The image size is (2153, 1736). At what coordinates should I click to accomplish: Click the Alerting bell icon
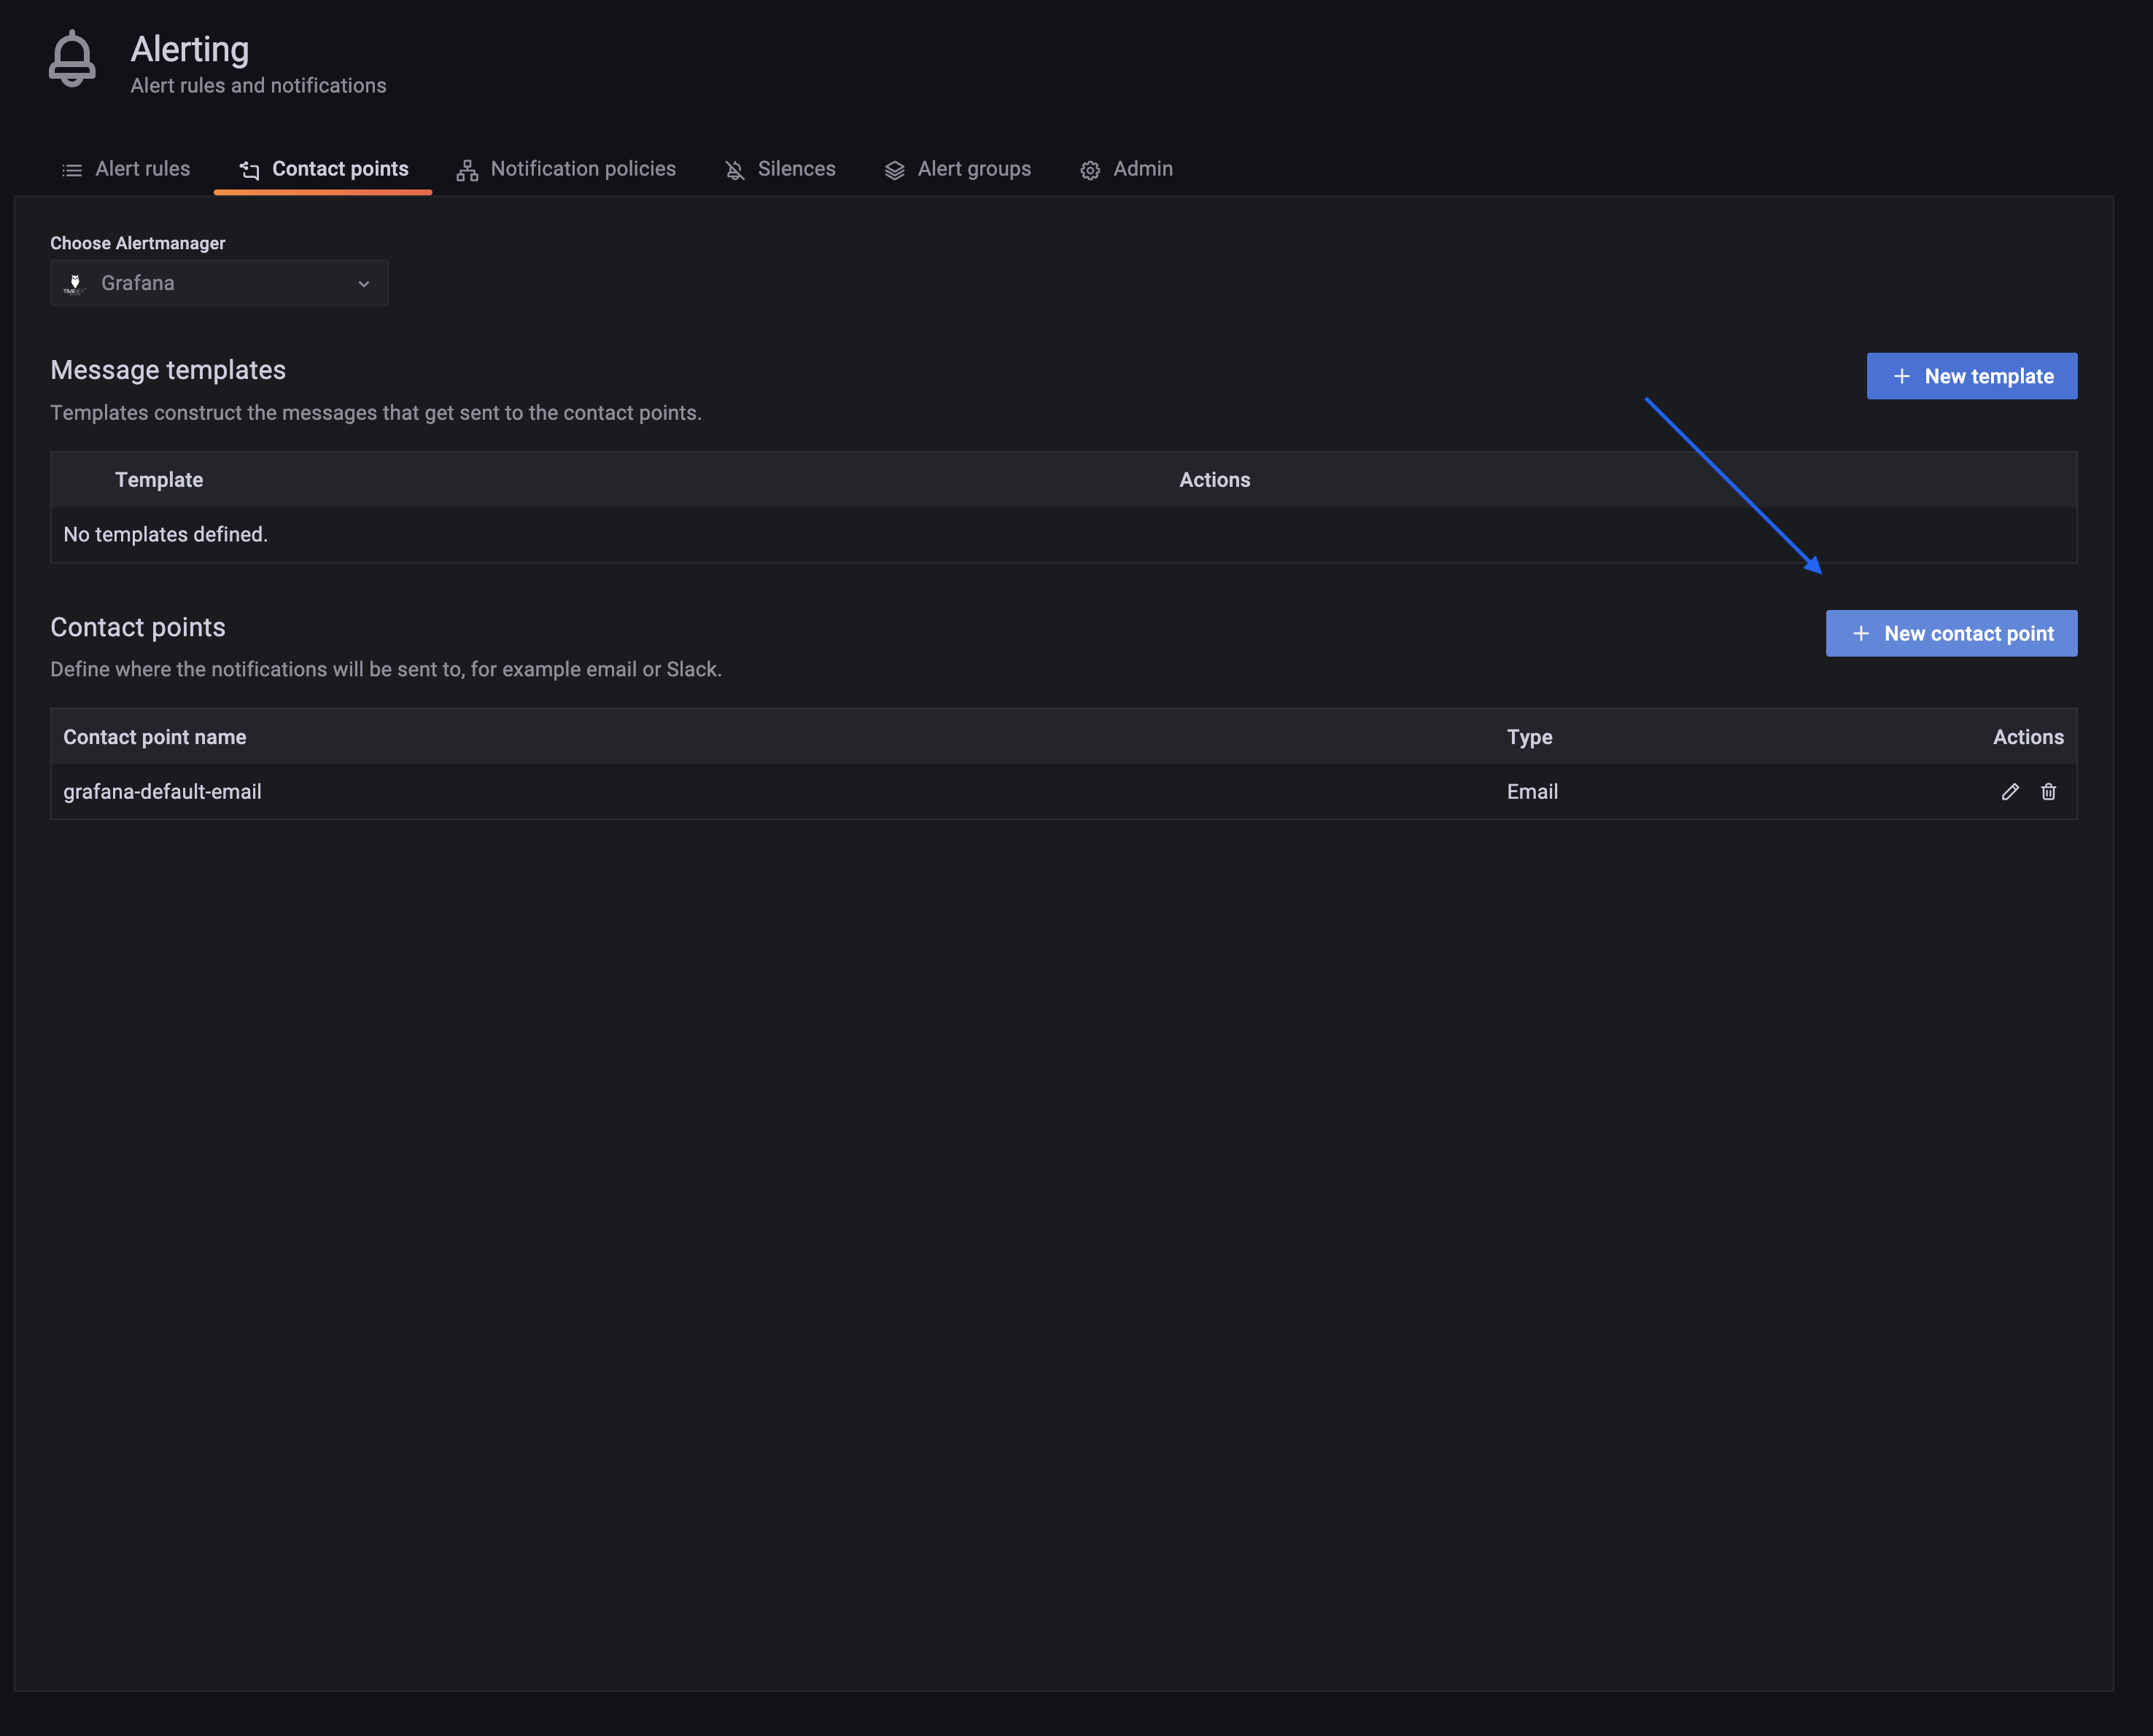[72, 59]
